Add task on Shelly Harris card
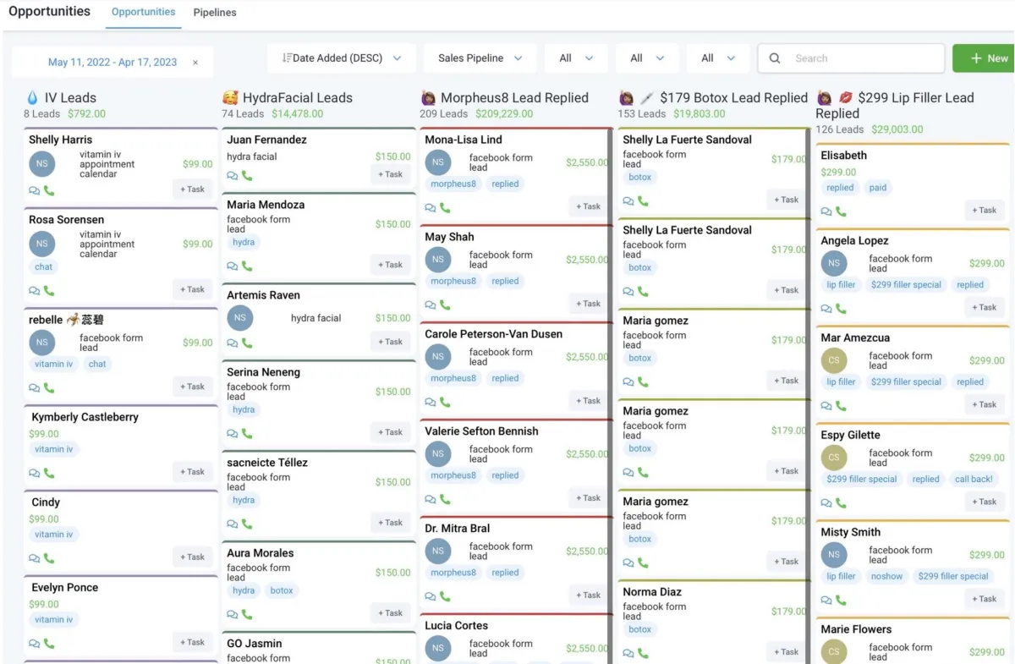Image resolution: width=1015 pixels, height=664 pixels. click(192, 189)
